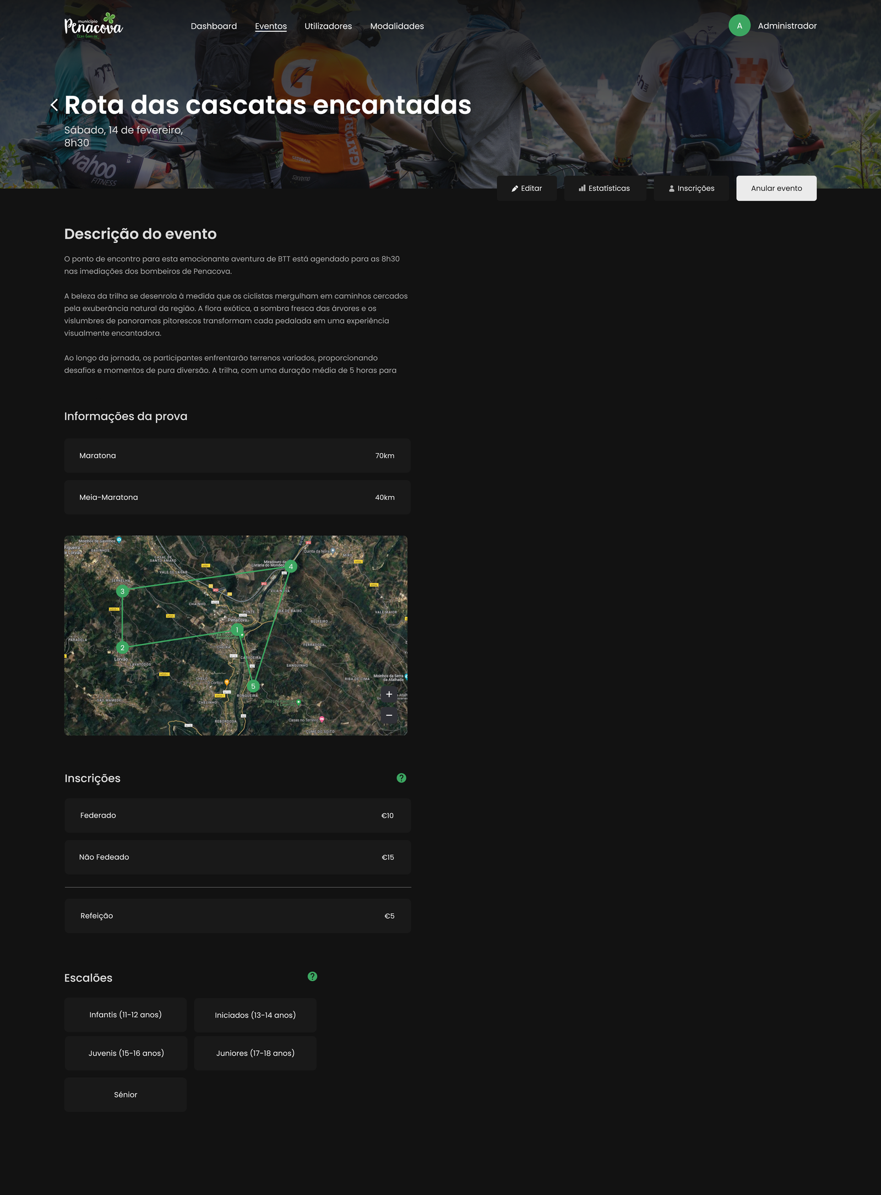
Task: Click the Penacova municipality logo
Action: 94,26
